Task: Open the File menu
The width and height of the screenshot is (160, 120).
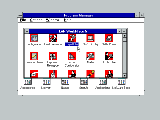Action: point(23,20)
